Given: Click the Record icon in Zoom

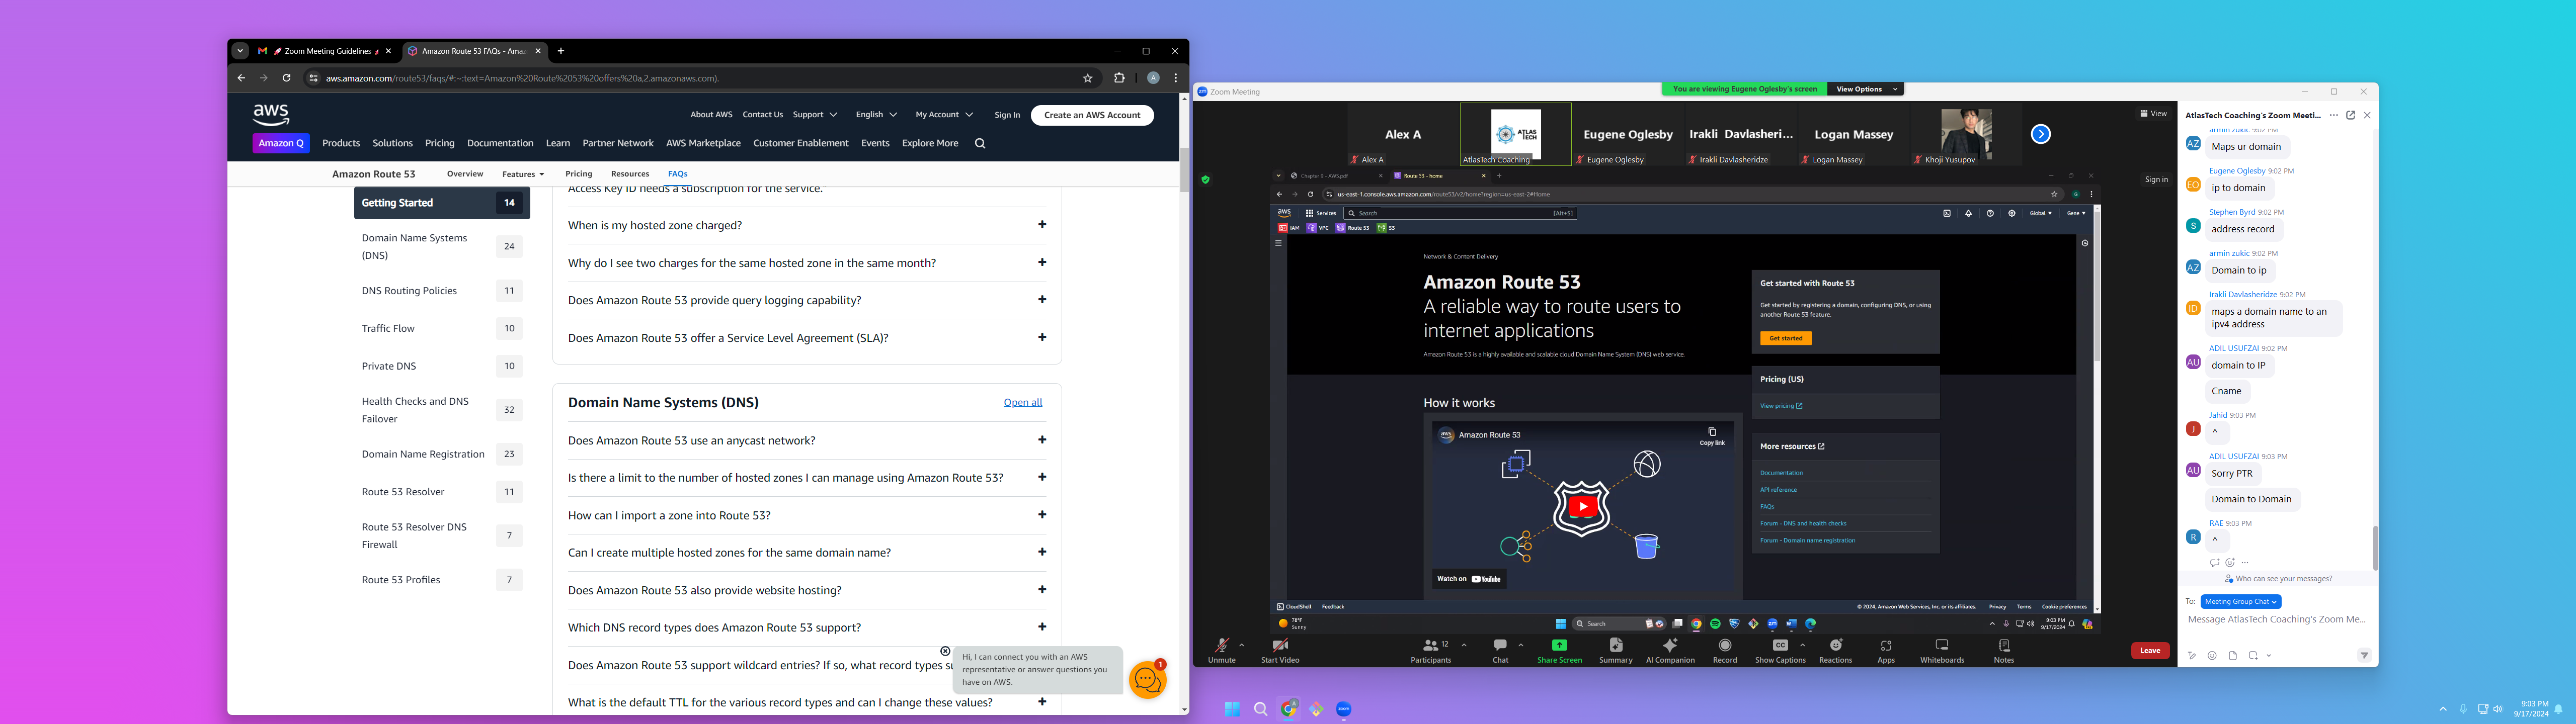Looking at the screenshot, I should pos(1725,646).
